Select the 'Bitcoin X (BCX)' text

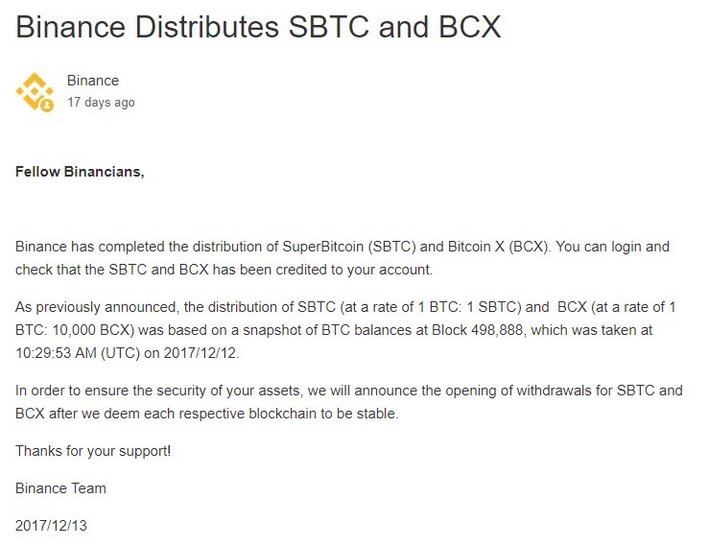(x=498, y=247)
